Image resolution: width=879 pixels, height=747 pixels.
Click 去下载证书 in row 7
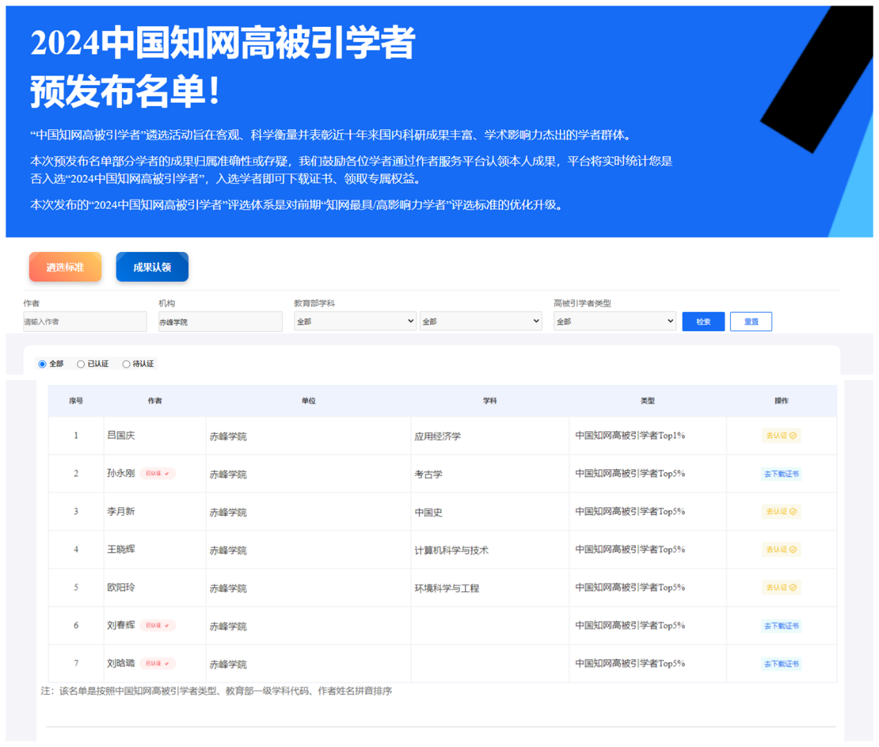pos(781,664)
